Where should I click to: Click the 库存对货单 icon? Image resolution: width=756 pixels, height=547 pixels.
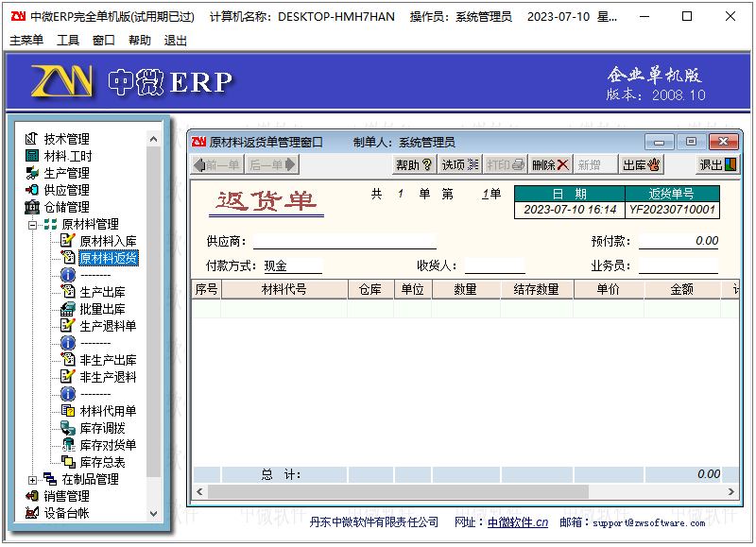(68, 445)
